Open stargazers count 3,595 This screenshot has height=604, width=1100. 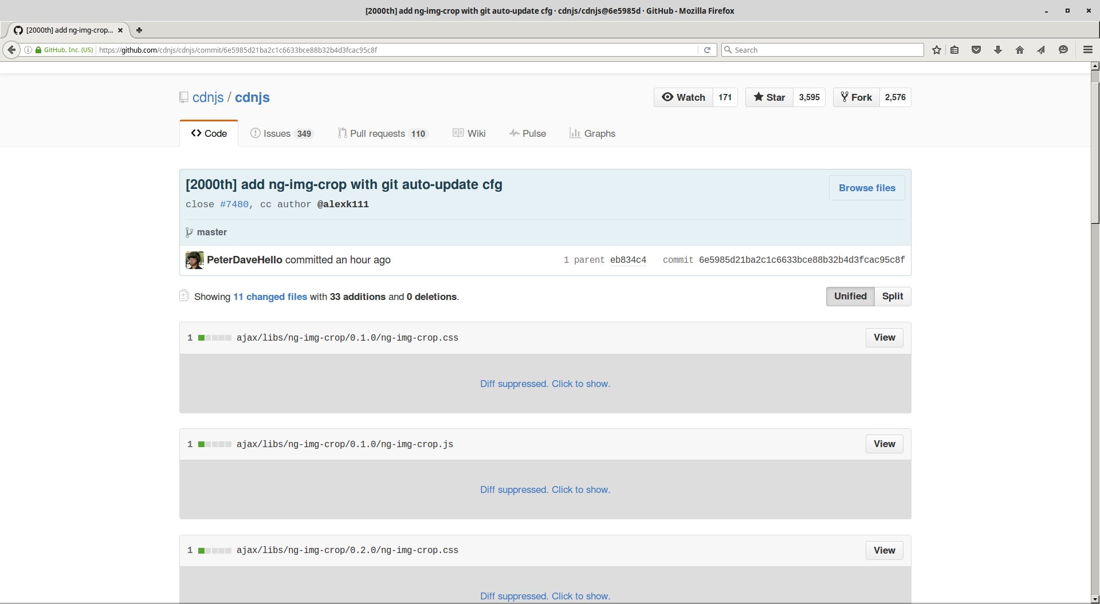(809, 97)
